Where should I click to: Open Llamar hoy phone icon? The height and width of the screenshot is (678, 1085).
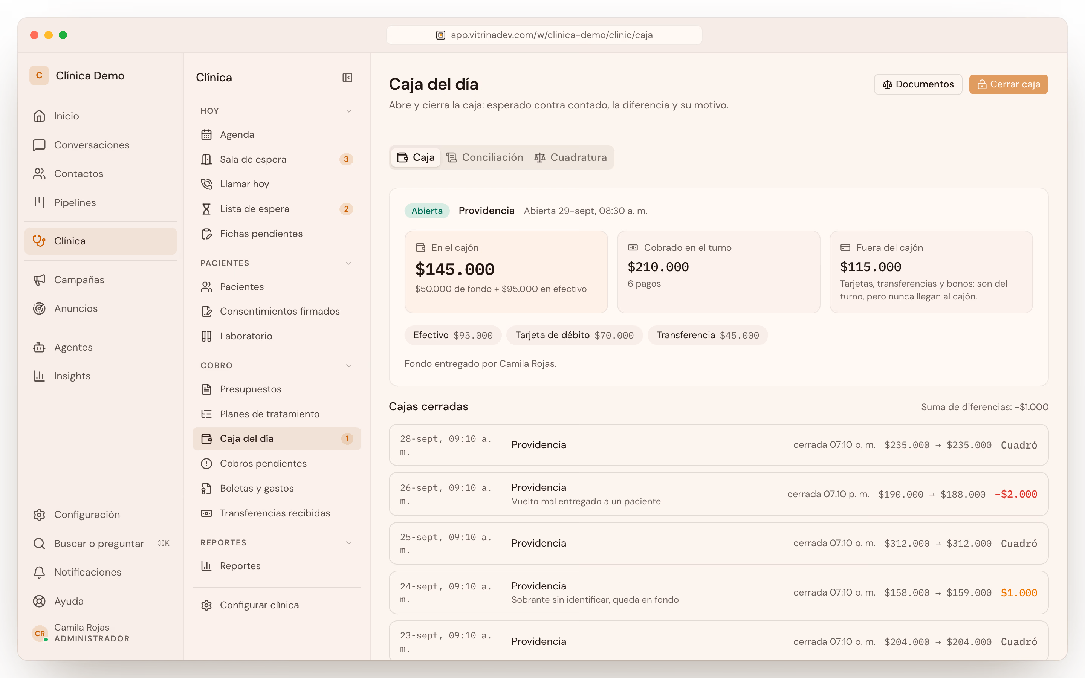point(206,184)
